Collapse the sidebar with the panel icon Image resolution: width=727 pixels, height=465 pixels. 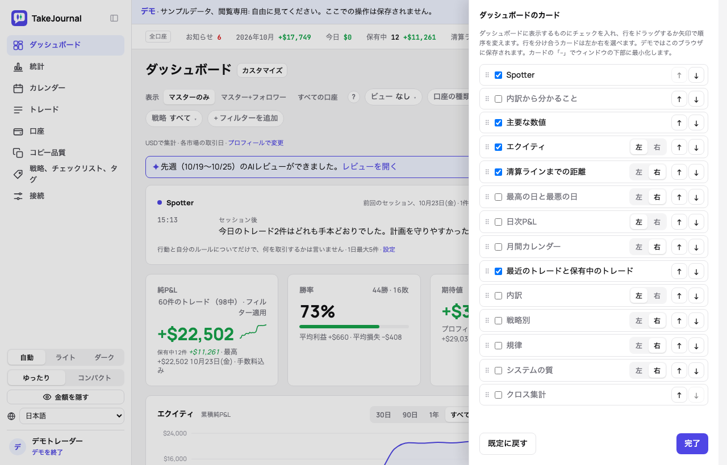[114, 18]
